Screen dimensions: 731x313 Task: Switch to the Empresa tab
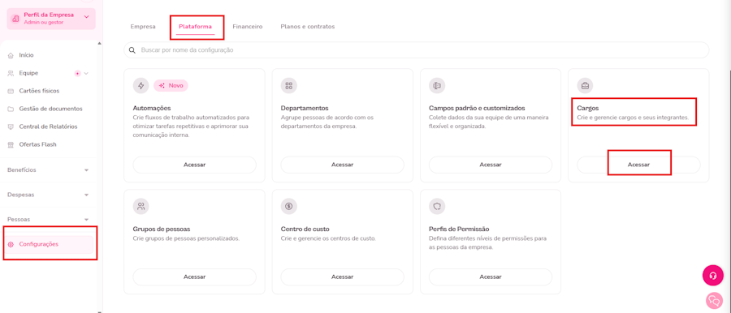[x=143, y=27]
